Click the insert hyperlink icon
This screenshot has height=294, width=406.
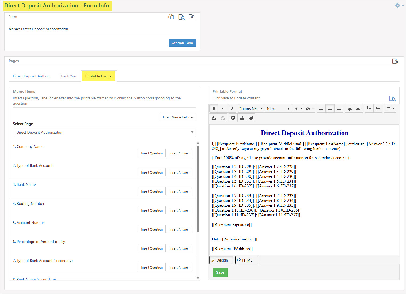[214, 118]
